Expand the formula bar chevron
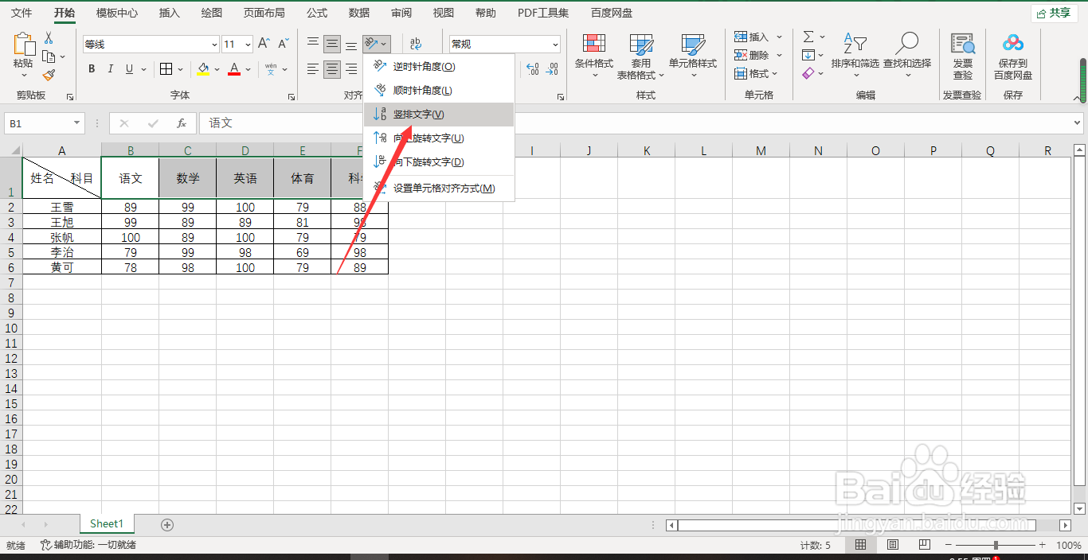 pos(1078,123)
